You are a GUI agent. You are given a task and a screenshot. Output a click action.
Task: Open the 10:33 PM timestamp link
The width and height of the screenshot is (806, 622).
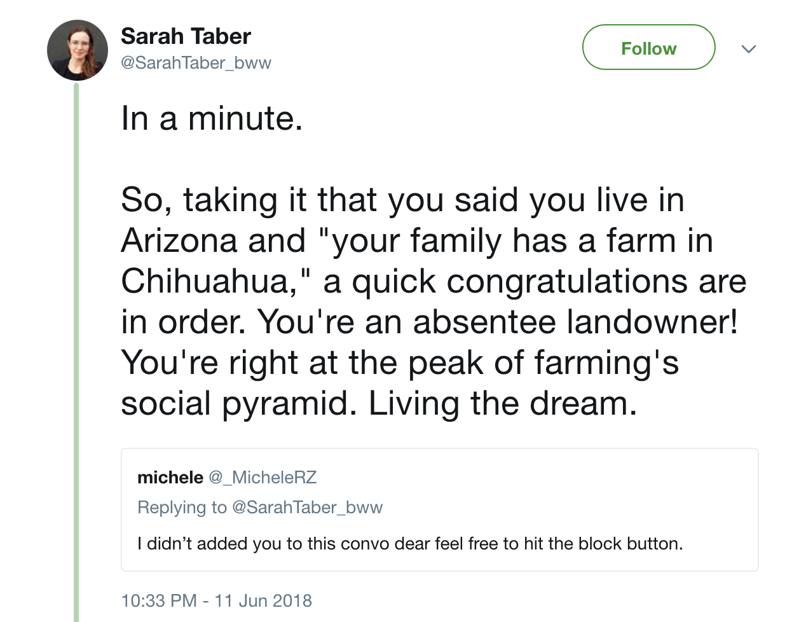(x=158, y=600)
